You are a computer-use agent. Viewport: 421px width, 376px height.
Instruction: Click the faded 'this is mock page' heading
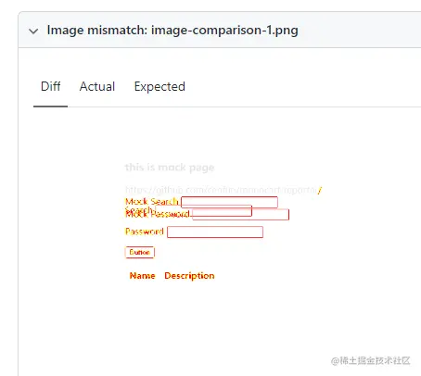pyautogui.click(x=170, y=168)
